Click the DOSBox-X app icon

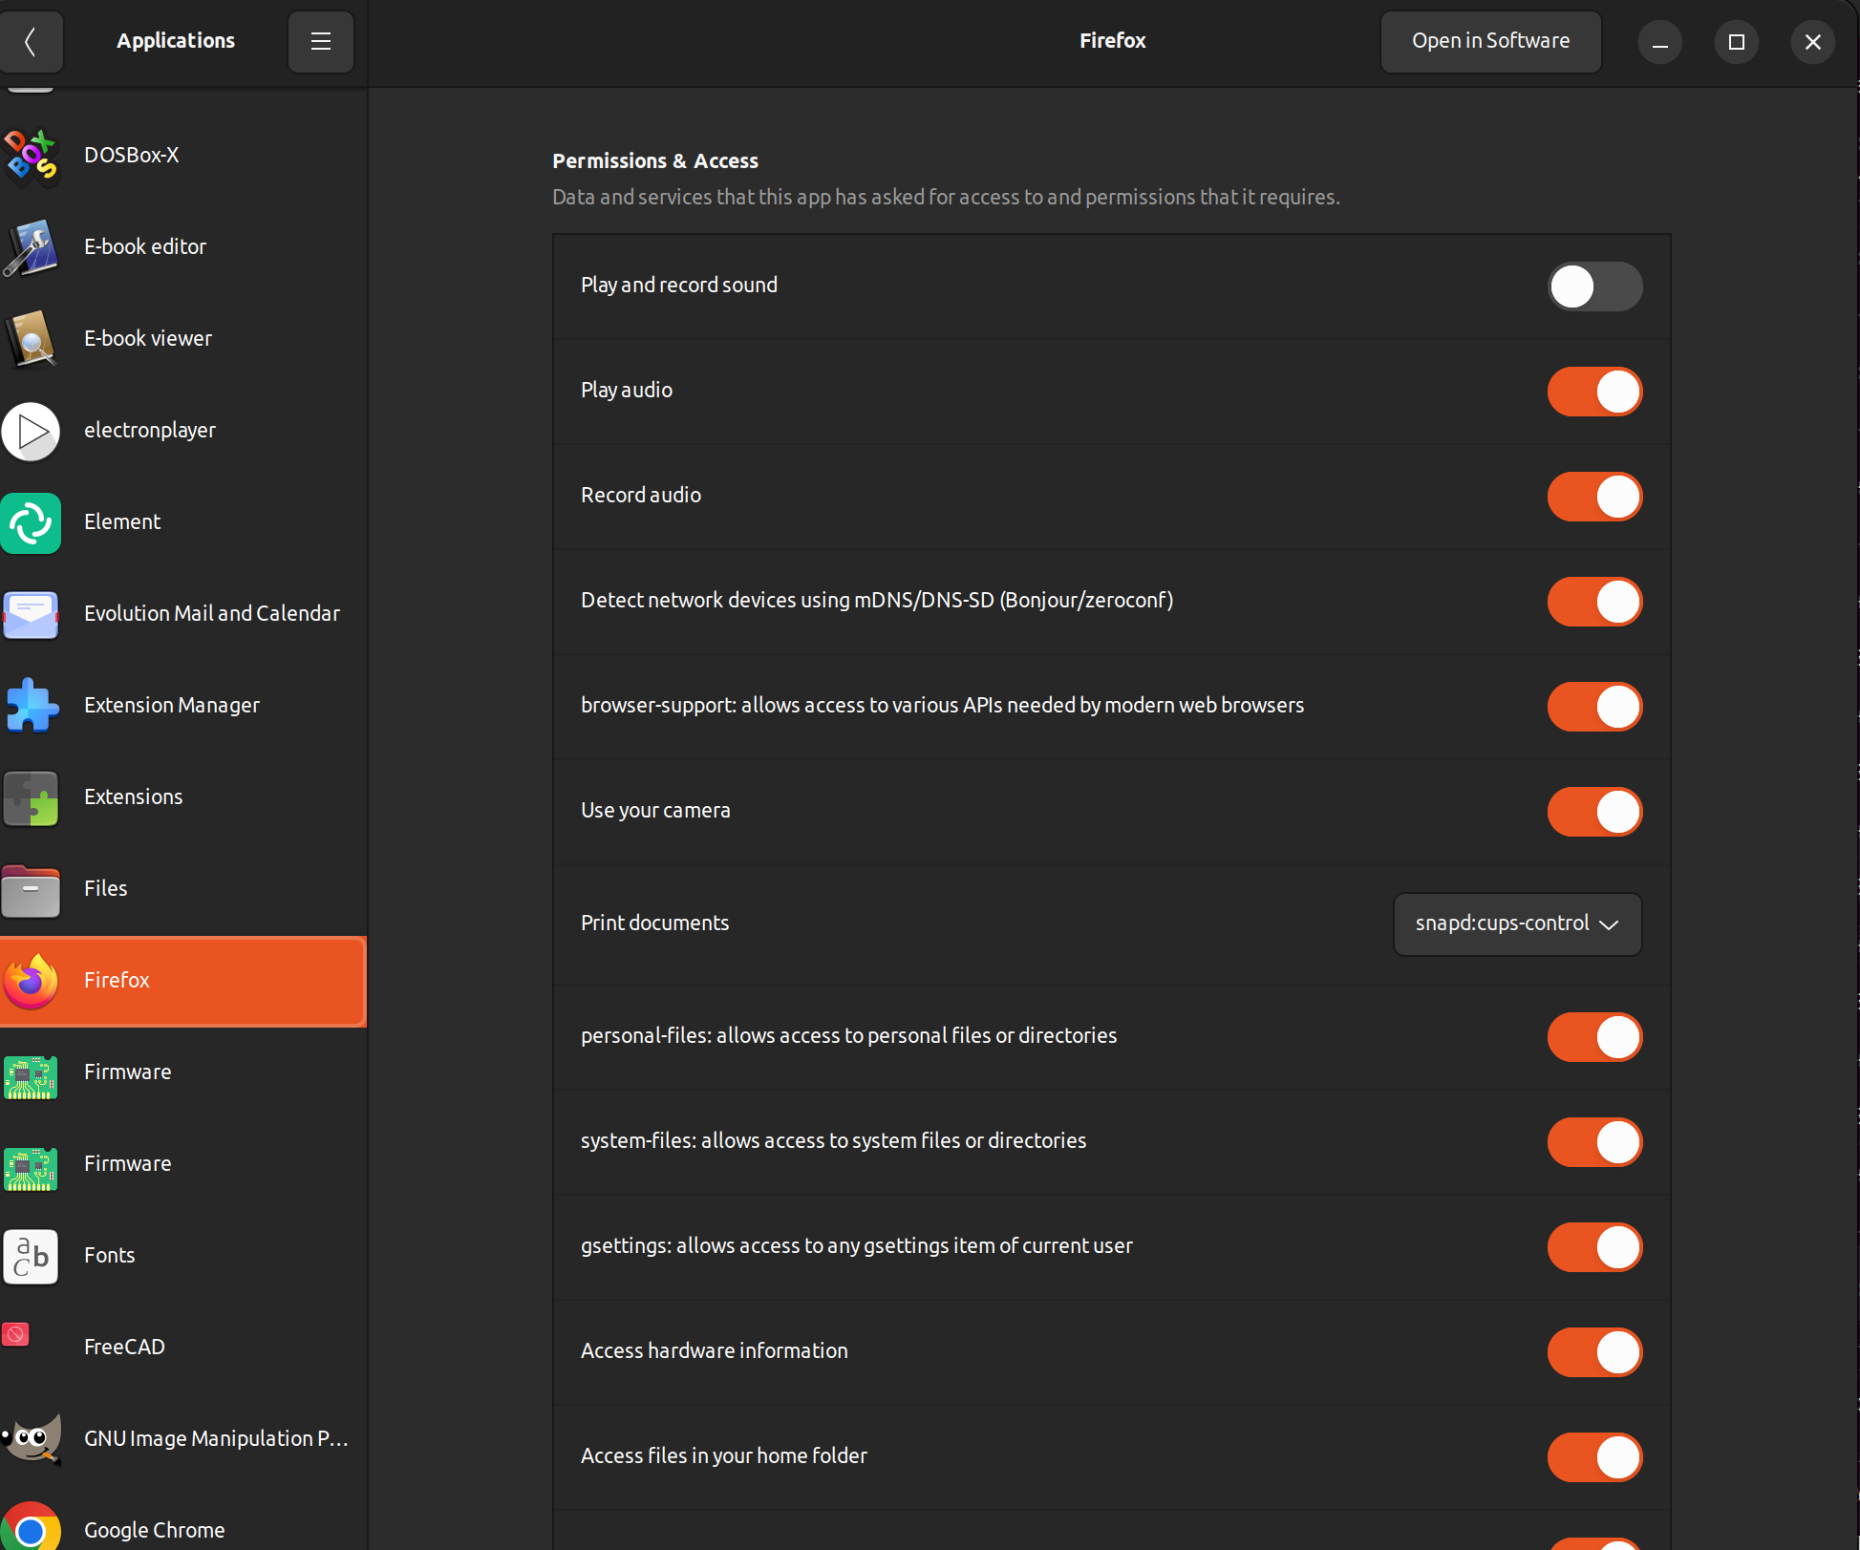pos(31,156)
